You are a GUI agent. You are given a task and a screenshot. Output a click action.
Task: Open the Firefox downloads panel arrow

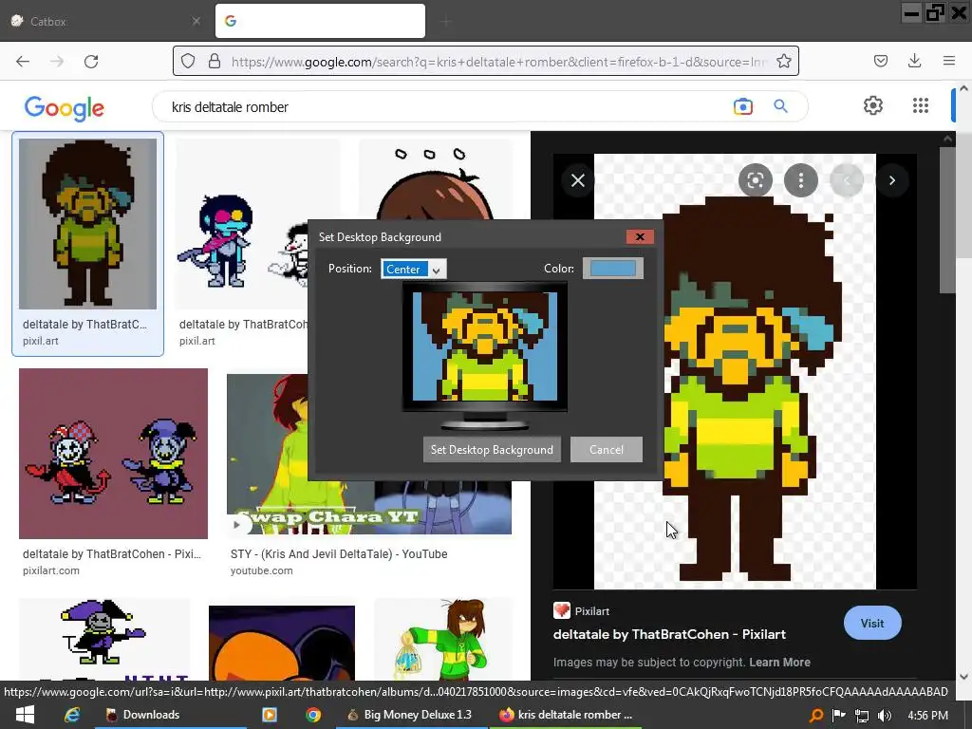(914, 61)
